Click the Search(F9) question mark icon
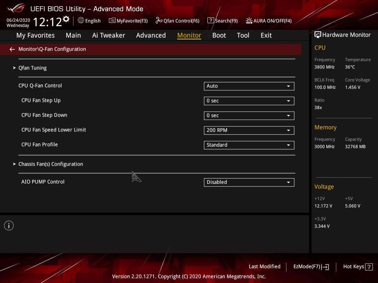This screenshot has width=378, height=283. 210,21
